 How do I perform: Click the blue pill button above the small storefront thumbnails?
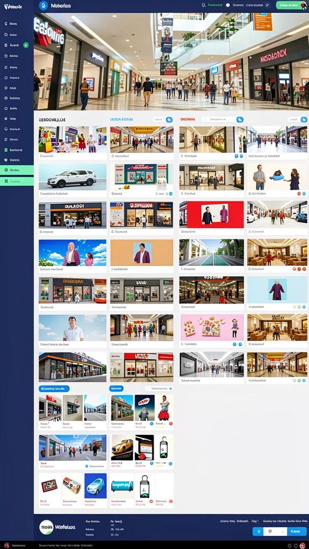pyautogui.click(x=54, y=389)
